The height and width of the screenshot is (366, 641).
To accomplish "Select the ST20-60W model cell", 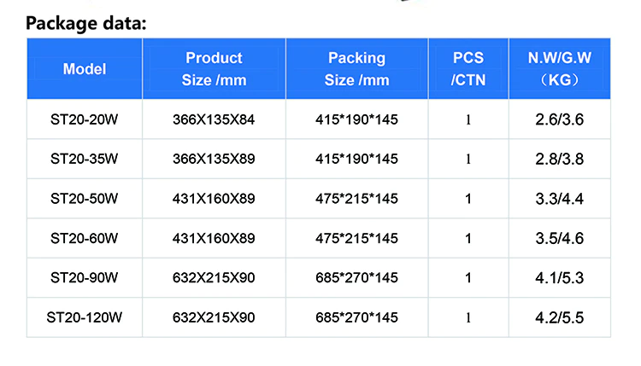I will [85, 238].
